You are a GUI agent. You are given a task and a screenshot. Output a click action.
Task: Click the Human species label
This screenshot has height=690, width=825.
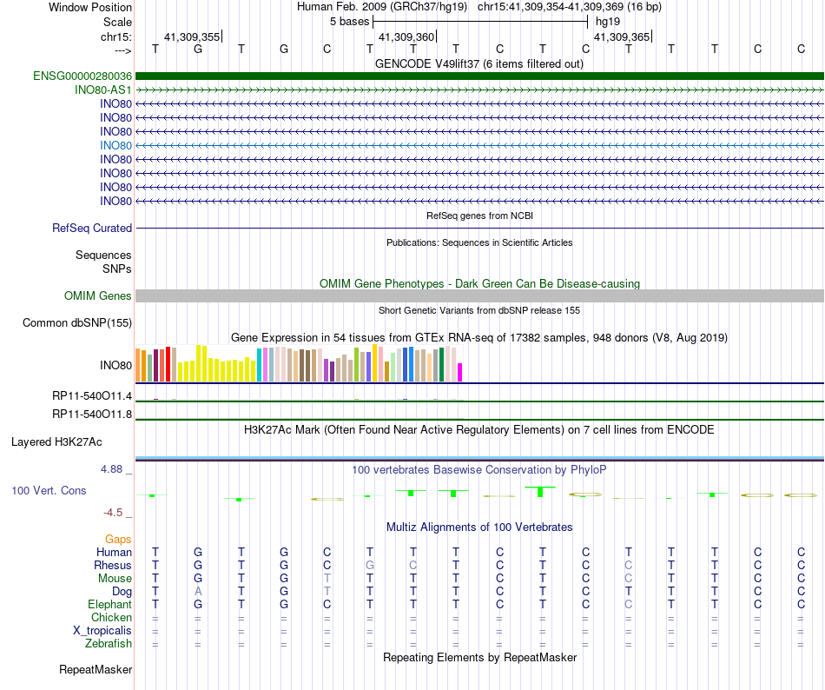coord(114,552)
